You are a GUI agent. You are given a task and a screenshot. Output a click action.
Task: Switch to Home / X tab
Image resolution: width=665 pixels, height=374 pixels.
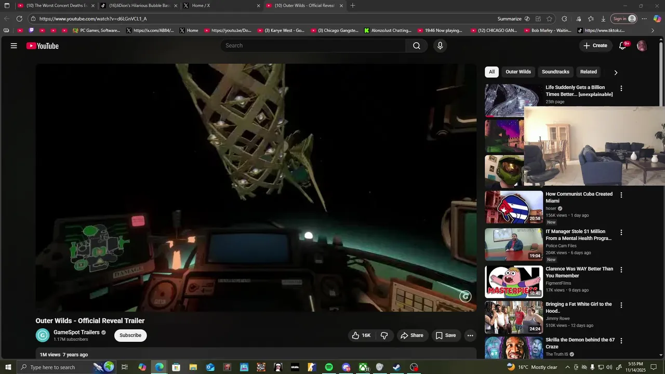(222, 6)
